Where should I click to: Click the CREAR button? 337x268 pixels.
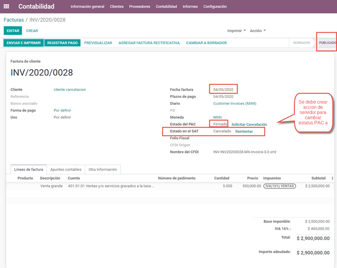[32, 31]
